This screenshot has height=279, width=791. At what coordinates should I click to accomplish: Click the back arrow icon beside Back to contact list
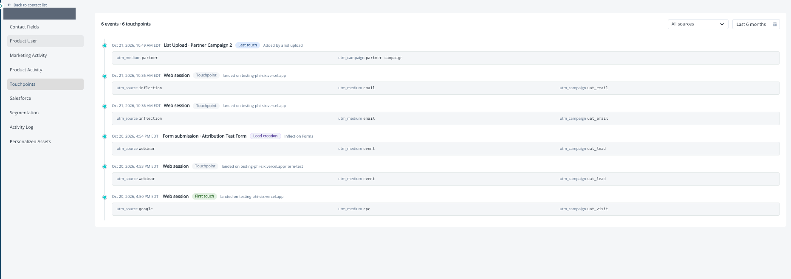(x=9, y=5)
